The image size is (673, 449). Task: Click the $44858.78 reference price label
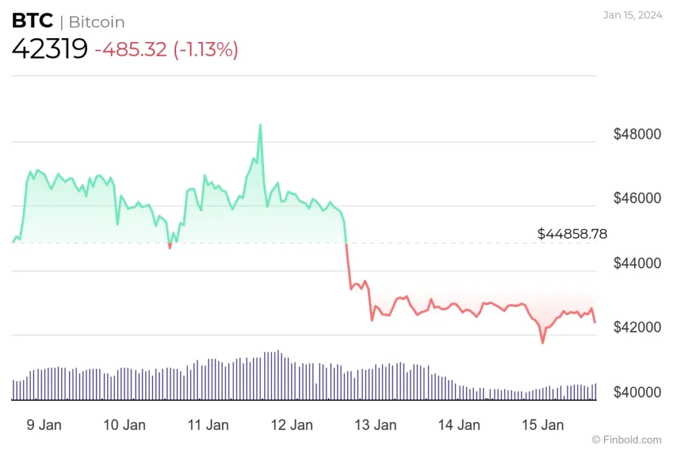click(572, 233)
